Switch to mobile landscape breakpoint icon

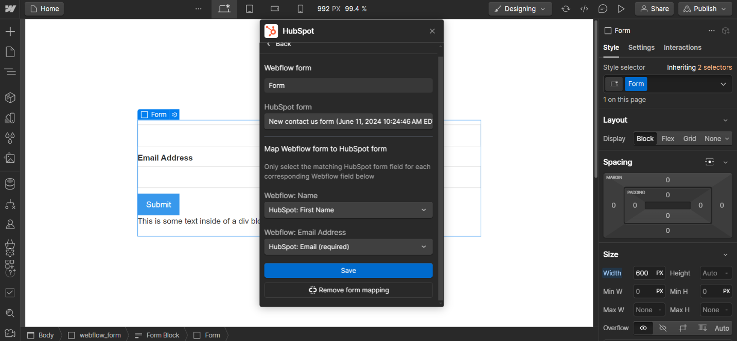coord(275,9)
